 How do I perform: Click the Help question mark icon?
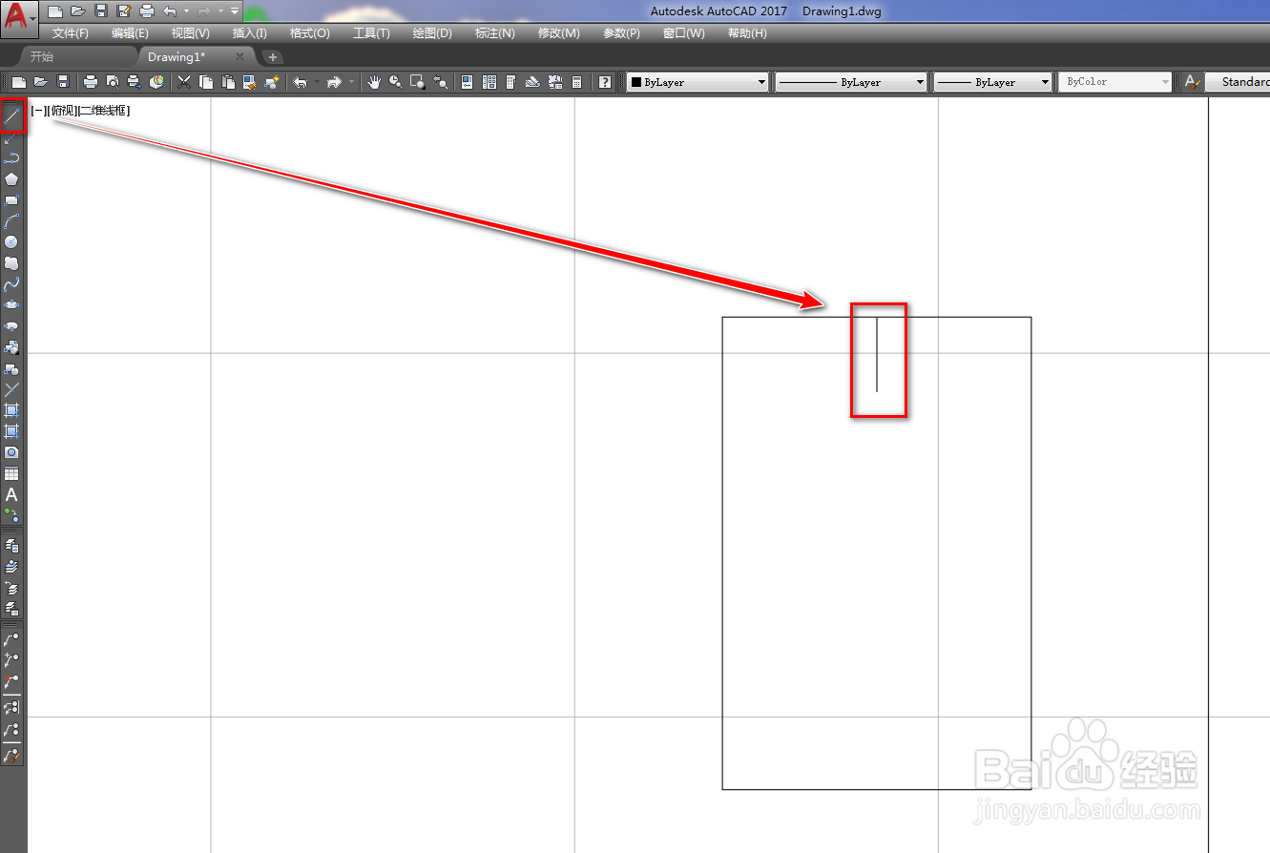[x=605, y=82]
